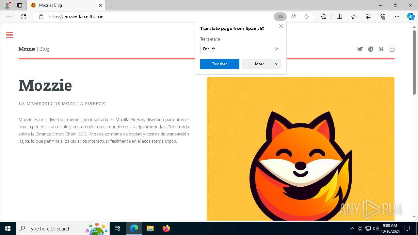Open volume control in tray
This screenshot has width=418, height=235.
click(376, 228)
